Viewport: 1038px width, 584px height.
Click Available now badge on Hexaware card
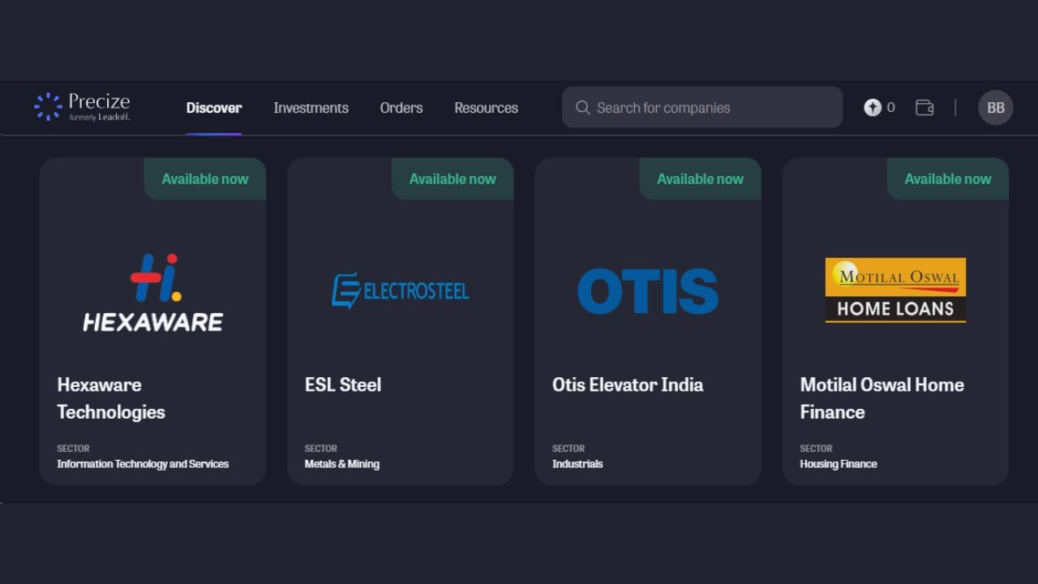tap(205, 178)
